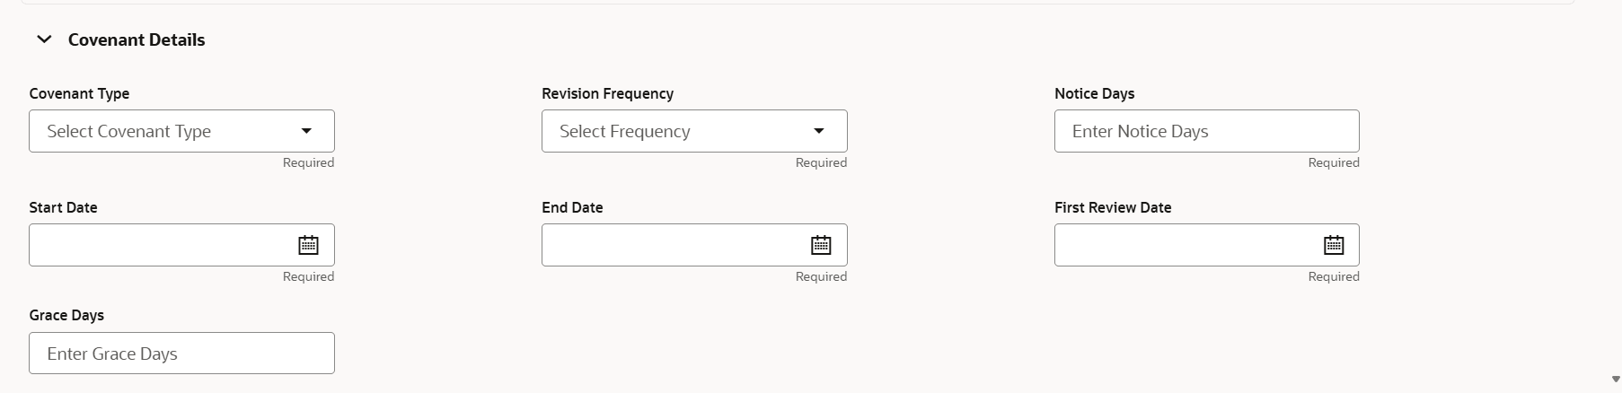Open the Select Frequency combo box

point(694,131)
